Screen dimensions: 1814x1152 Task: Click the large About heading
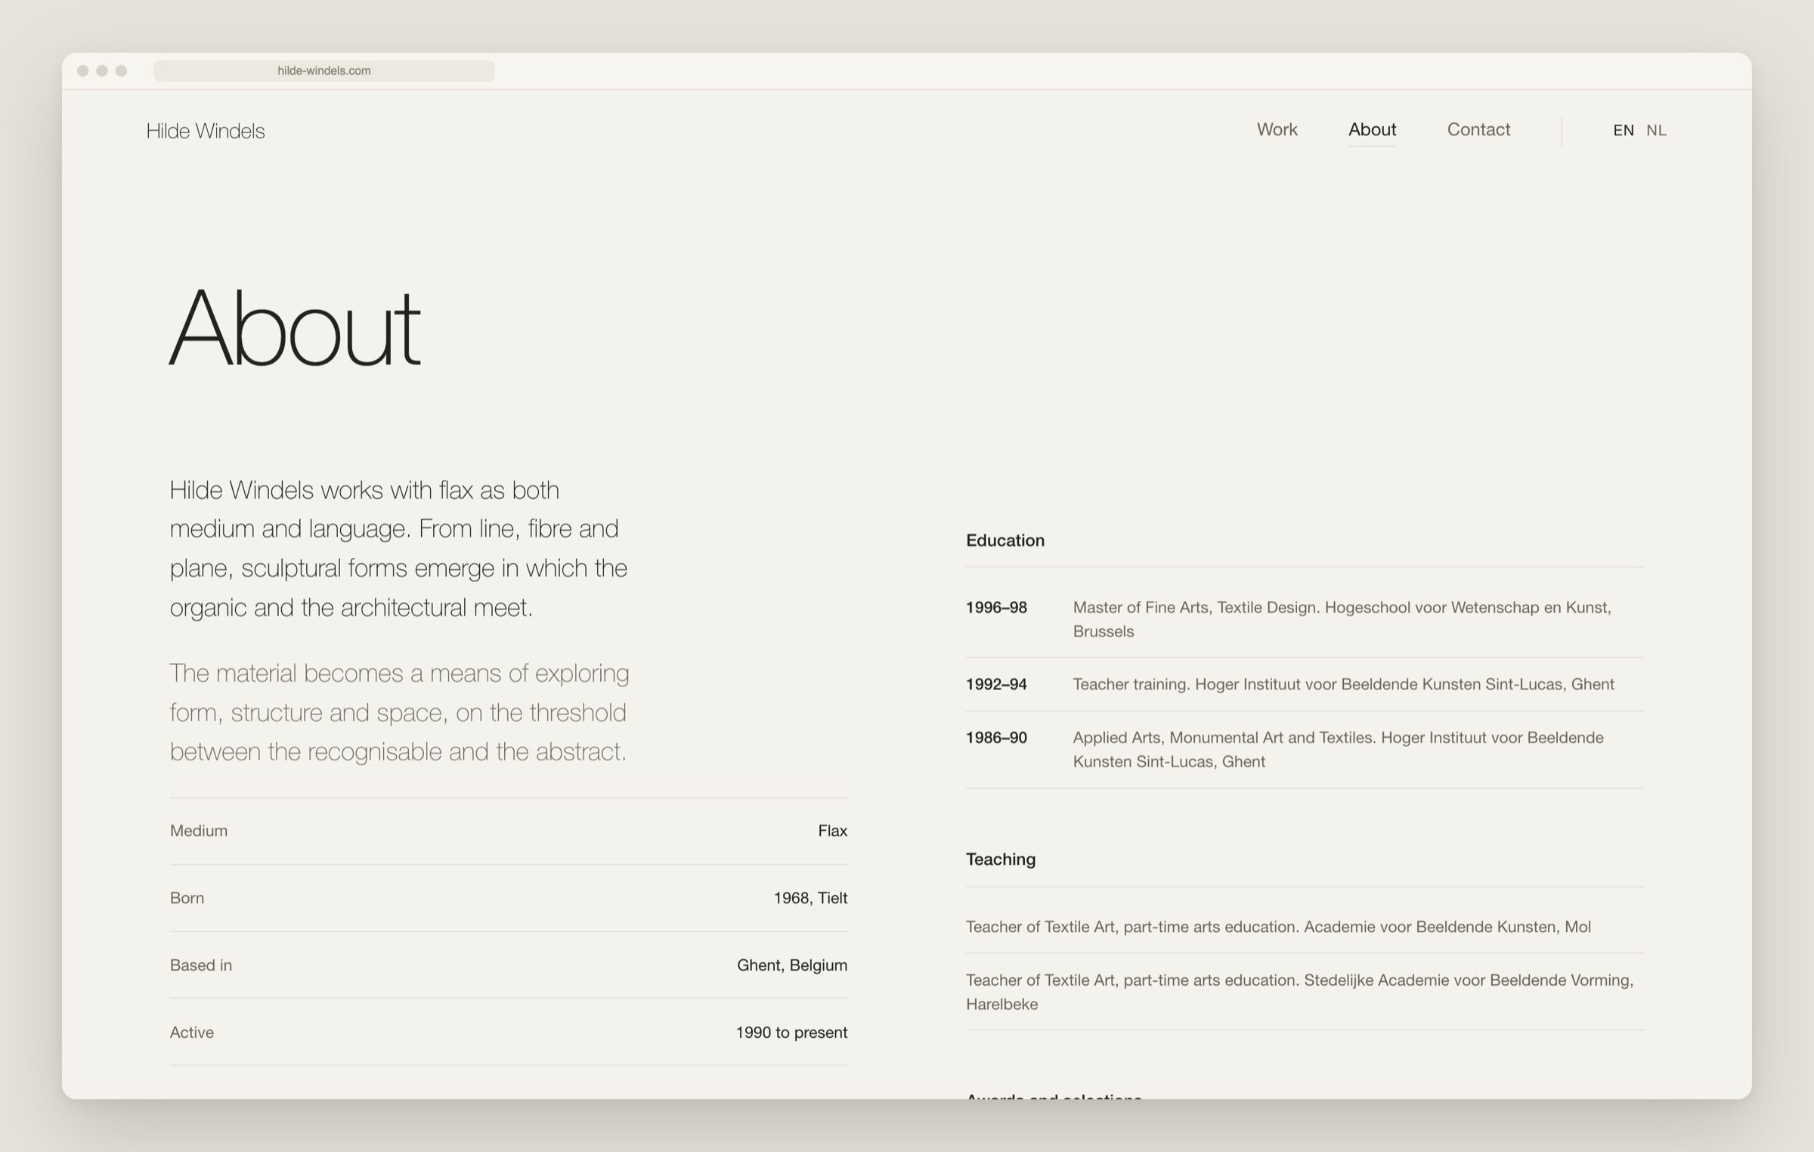coord(295,328)
